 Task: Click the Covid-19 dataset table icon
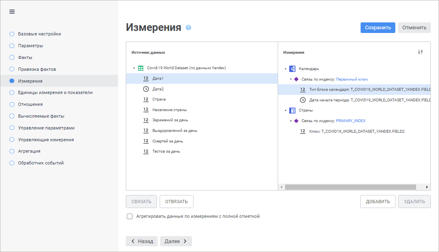tap(141, 68)
